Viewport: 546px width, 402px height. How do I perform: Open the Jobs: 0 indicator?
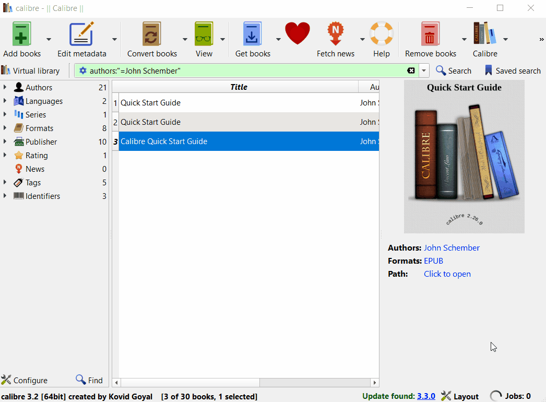[511, 396]
